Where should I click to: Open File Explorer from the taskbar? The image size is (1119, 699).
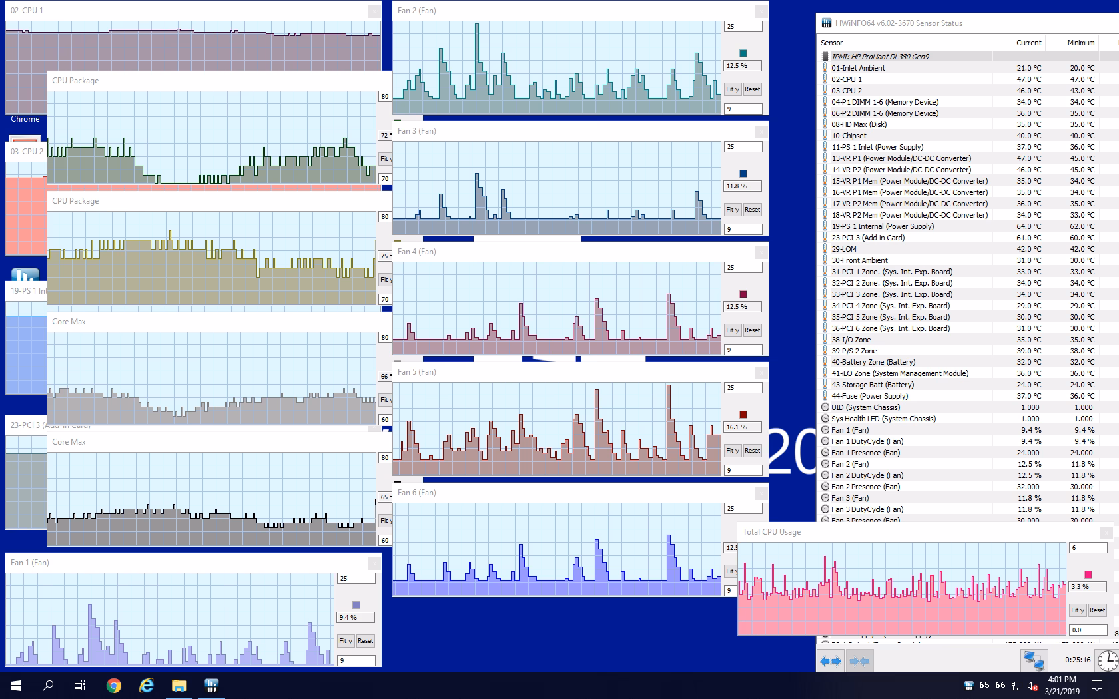179,685
